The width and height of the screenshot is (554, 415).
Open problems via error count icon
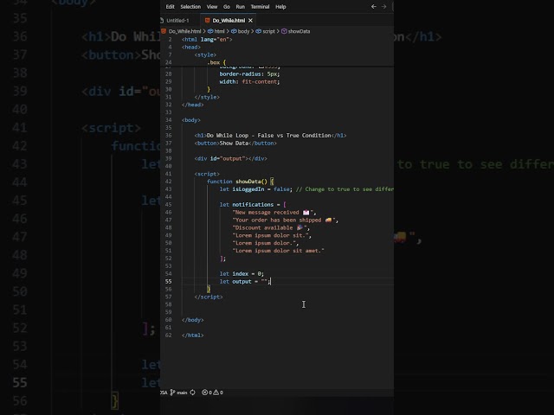pos(207,393)
